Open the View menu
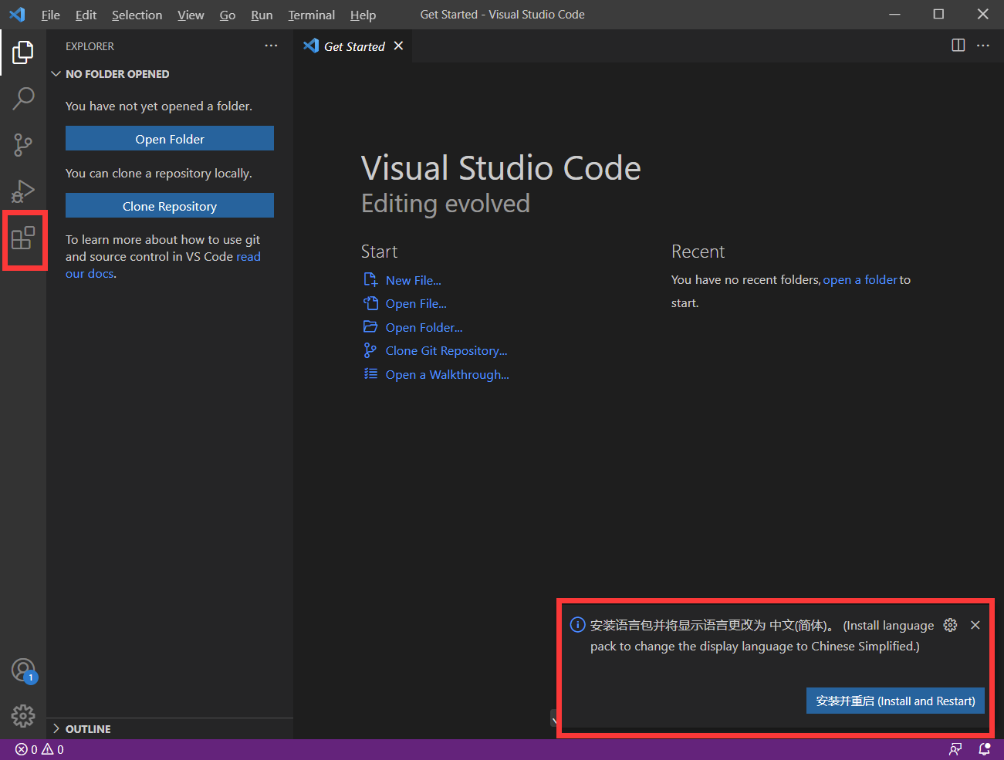The height and width of the screenshot is (760, 1004). click(191, 15)
